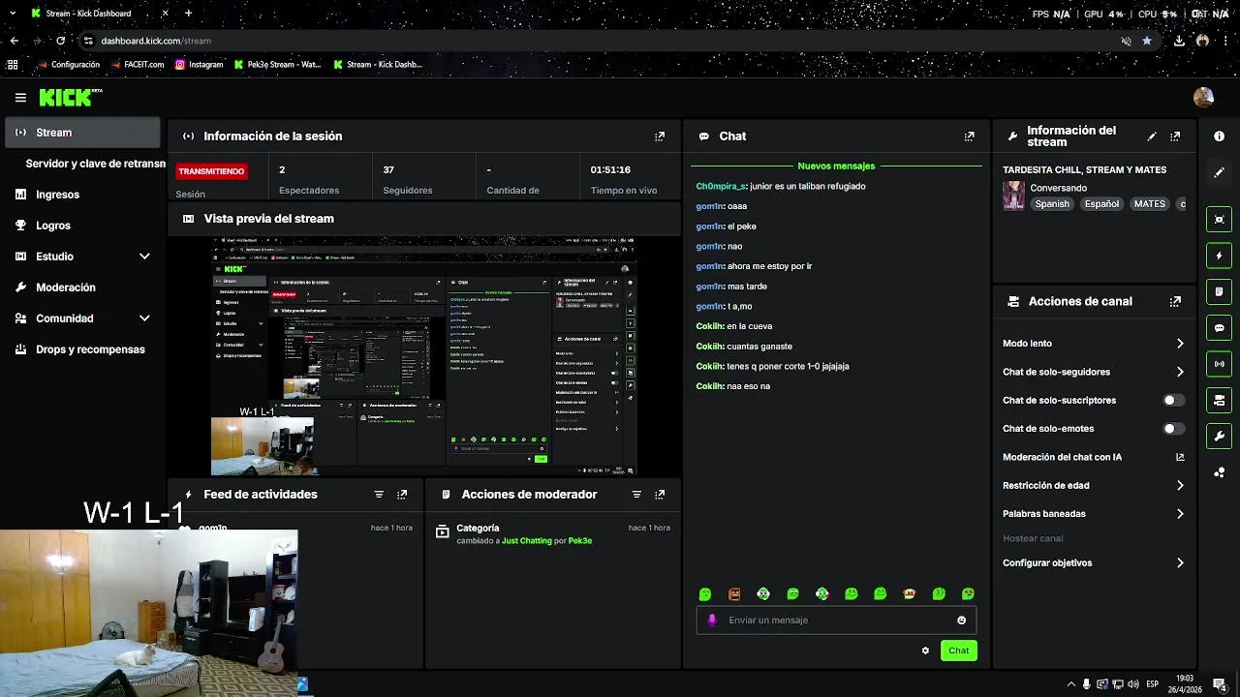Toggle the wrench stream info widget in right rail
Image resolution: width=1240 pixels, height=697 pixels.
click(x=1219, y=436)
